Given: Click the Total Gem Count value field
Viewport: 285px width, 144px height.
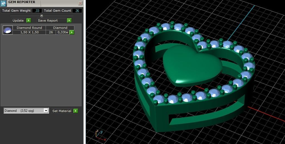Looking at the screenshot, I should tap(77, 11).
